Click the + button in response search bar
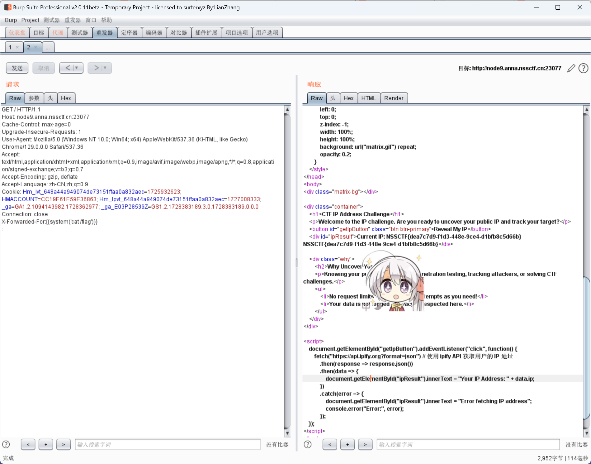The width and height of the screenshot is (591, 464). (348, 445)
